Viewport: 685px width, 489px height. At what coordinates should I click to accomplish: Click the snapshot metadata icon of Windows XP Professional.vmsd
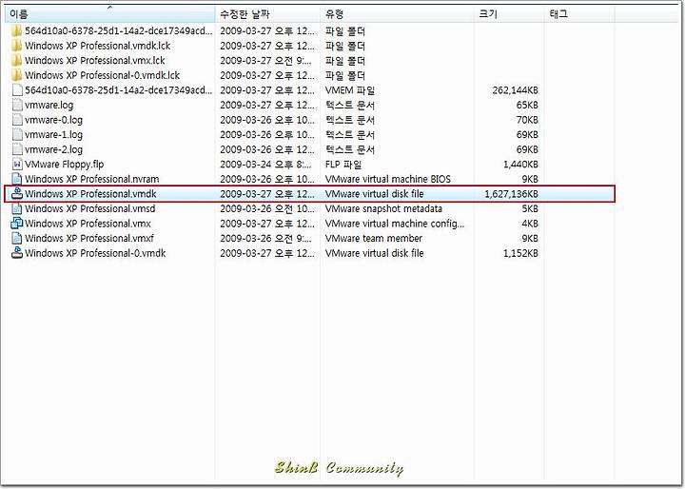point(17,208)
